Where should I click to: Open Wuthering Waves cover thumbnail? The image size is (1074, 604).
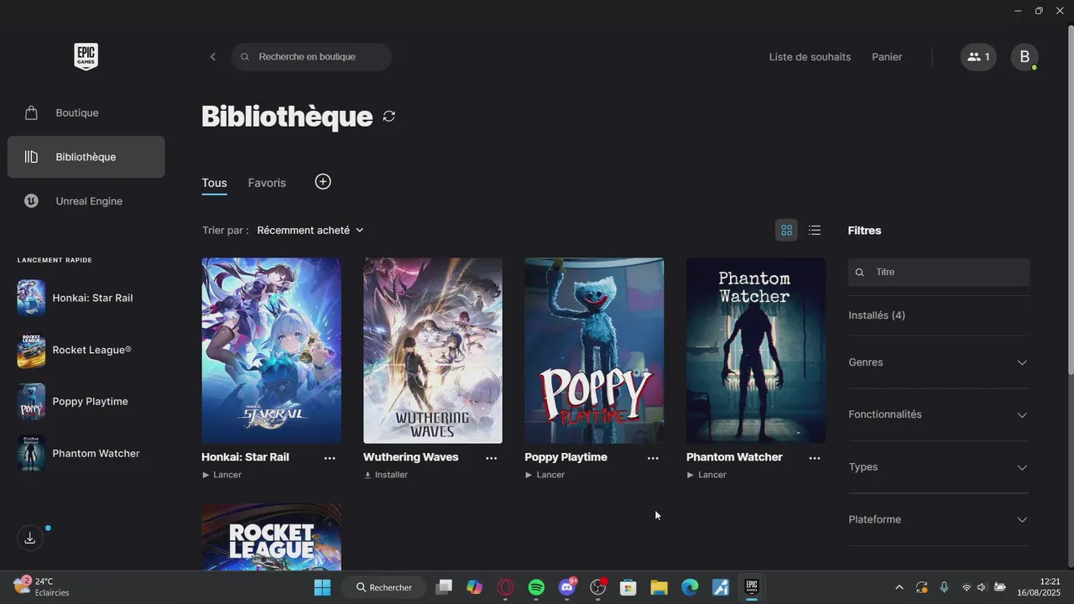click(x=433, y=351)
